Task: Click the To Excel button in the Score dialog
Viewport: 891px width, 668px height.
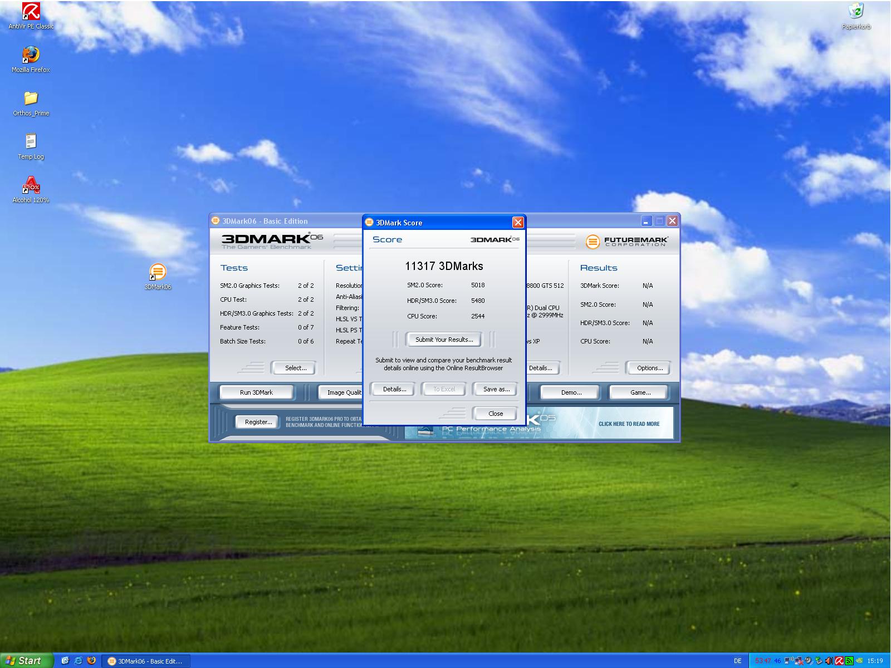Action: coord(444,389)
